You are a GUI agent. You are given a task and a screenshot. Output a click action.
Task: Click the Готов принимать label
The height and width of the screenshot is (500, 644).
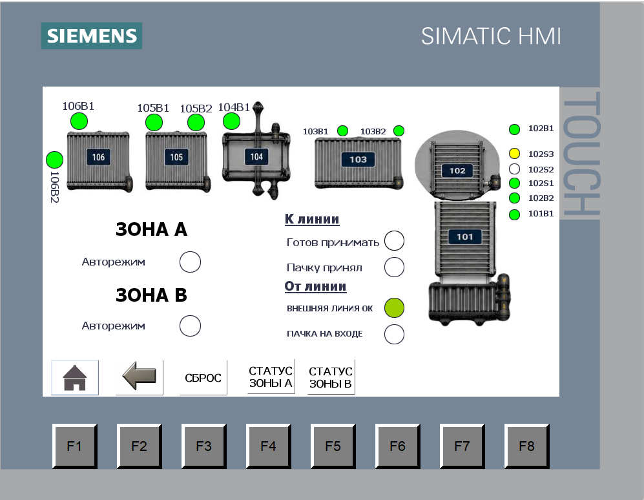[333, 243]
